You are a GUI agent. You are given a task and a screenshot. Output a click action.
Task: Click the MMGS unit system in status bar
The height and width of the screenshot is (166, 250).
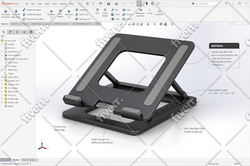tap(237, 164)
